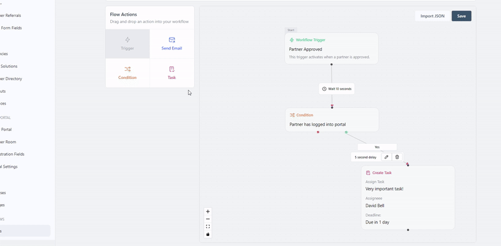Edit the 5 second delay with pencil icon

coord(386,157)
